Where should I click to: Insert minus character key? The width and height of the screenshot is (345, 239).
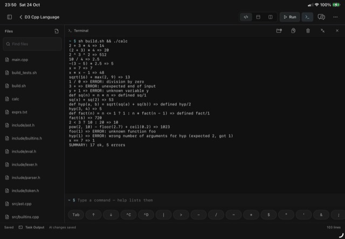(x=199, y=215)
